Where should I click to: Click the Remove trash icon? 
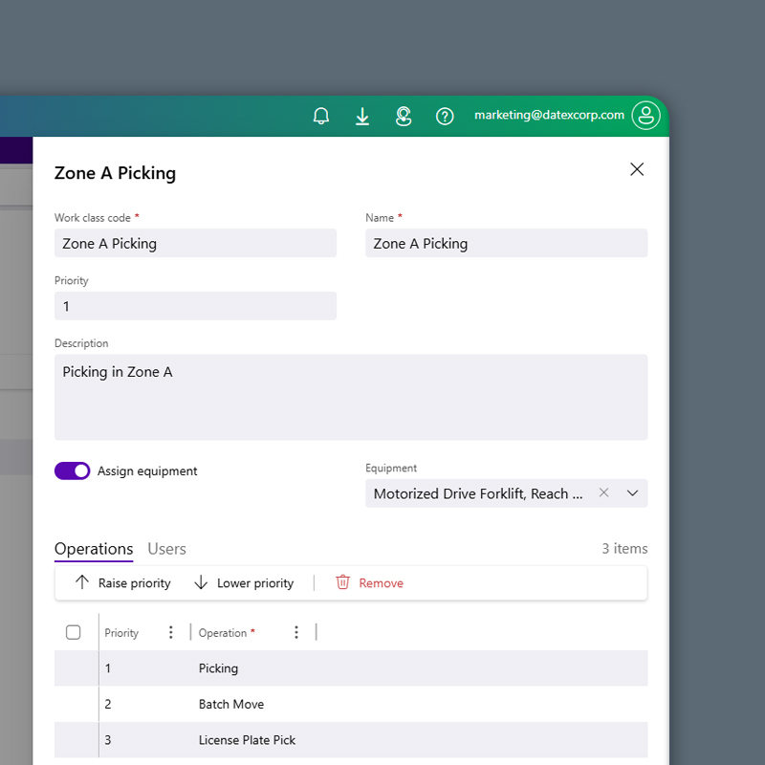point(342,583)
